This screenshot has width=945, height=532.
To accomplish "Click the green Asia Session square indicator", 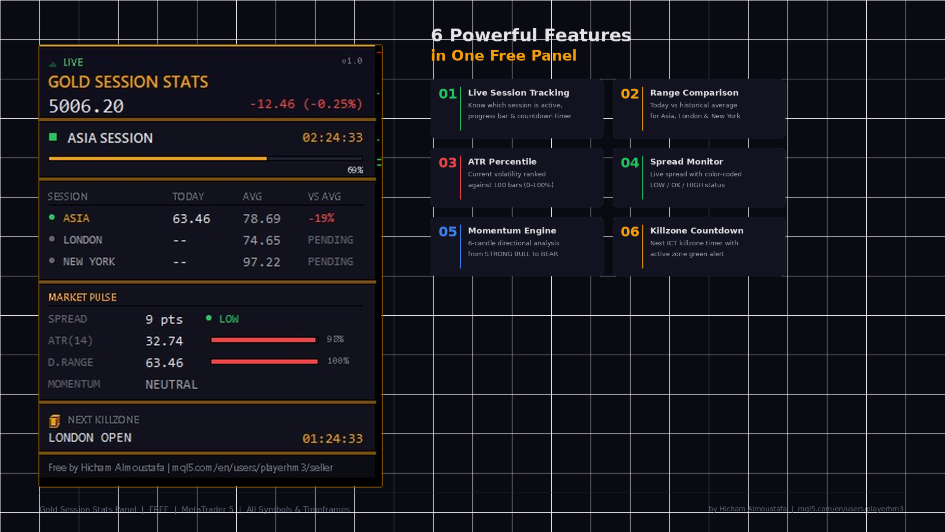I will click(53, 137).
